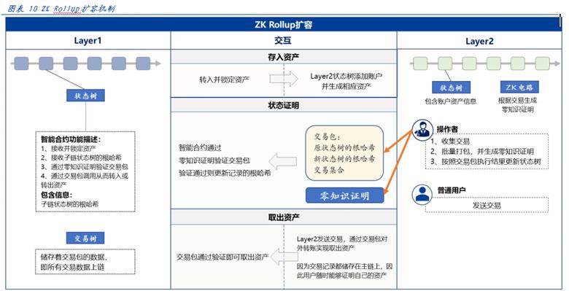The height and width of the screenshot is (291, 569).
Task: Click the 交易树 label
Action: [x=85, y=238]
